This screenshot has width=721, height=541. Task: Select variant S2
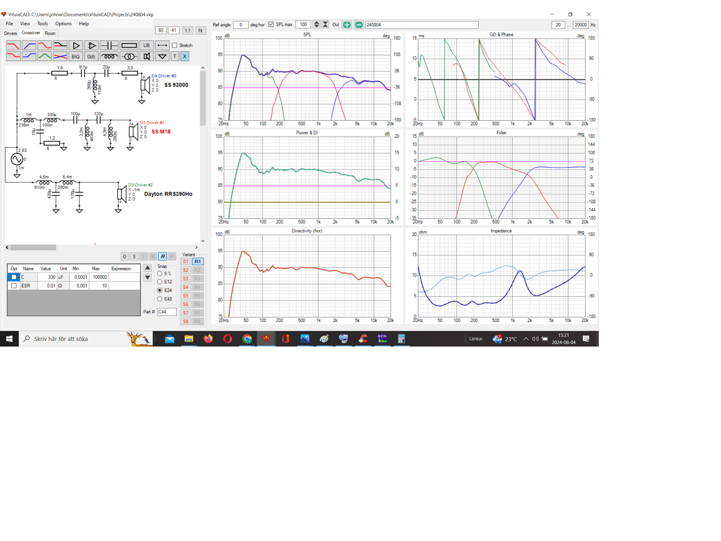186,270
